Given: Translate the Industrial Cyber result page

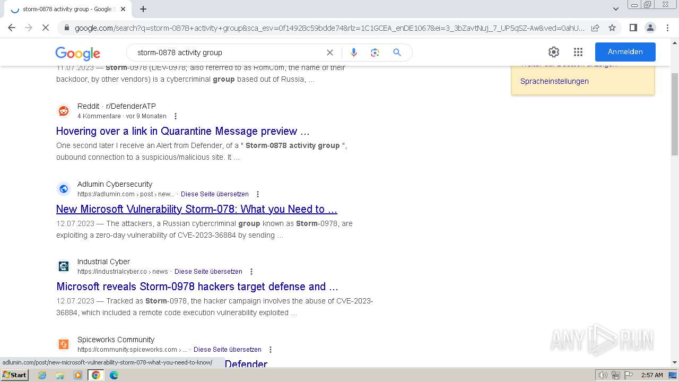Looking at the screenshot, I should [x=208, y=272].
